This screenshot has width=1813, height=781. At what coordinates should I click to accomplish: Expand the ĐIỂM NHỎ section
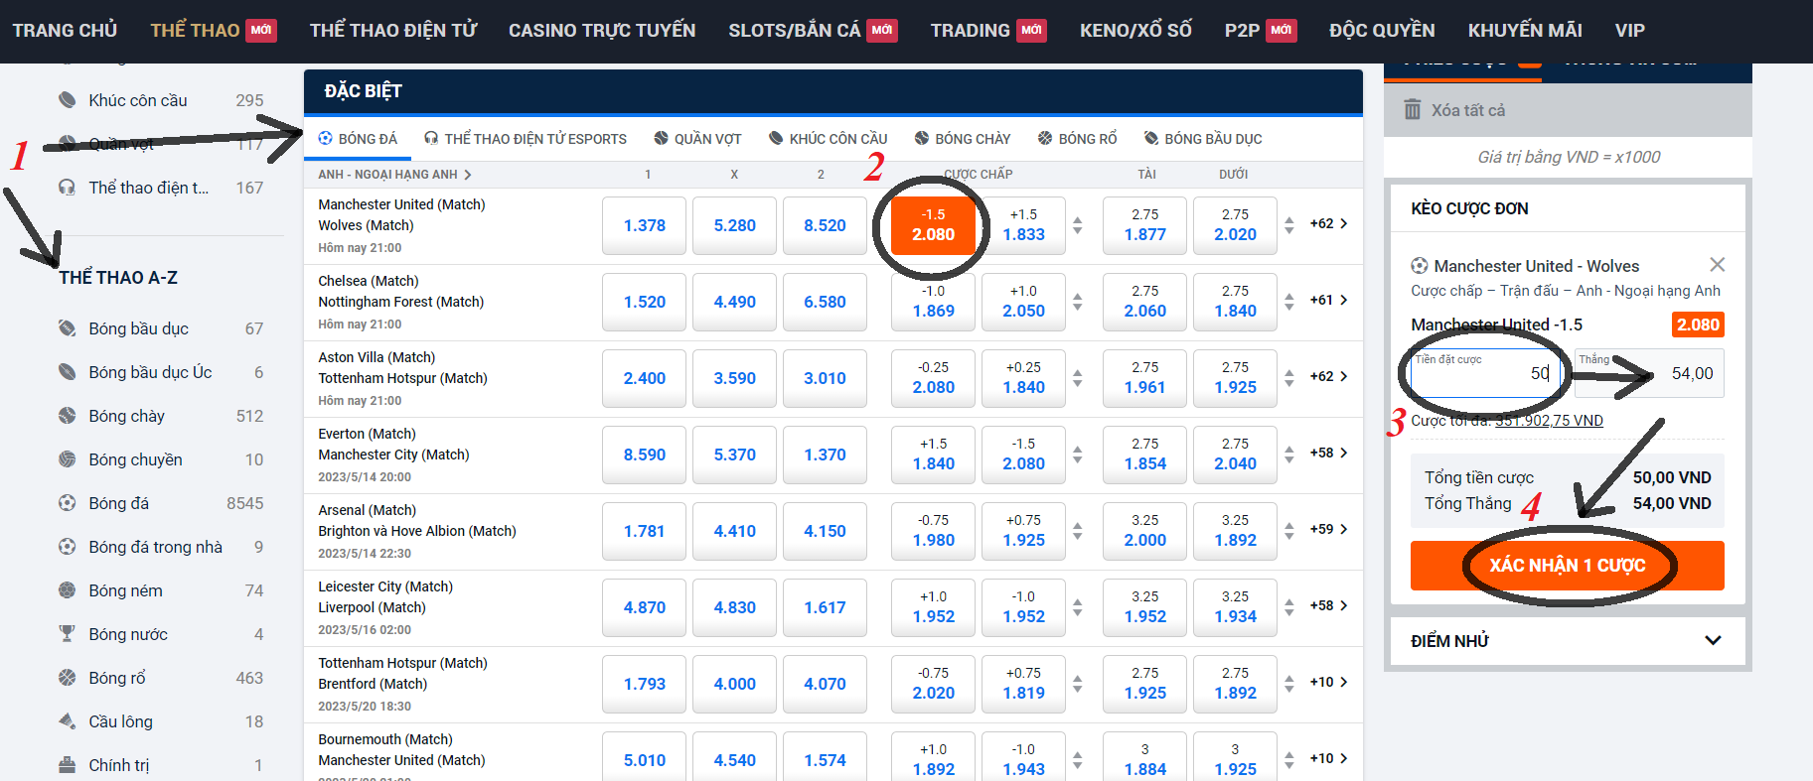(1567, 641)
